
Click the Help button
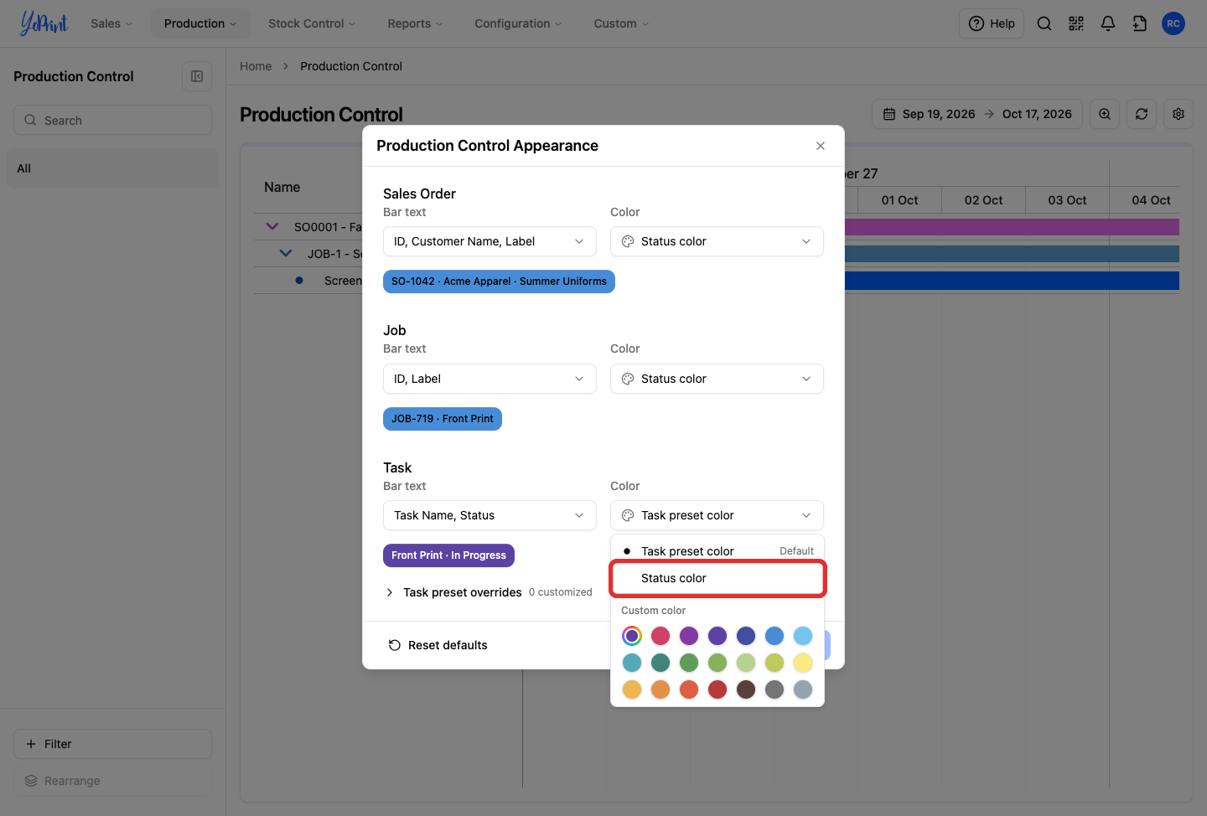(992, 23)
